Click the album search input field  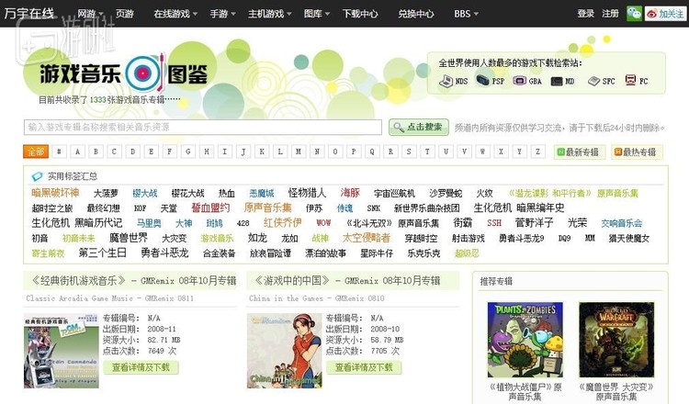tap(203, 127)
